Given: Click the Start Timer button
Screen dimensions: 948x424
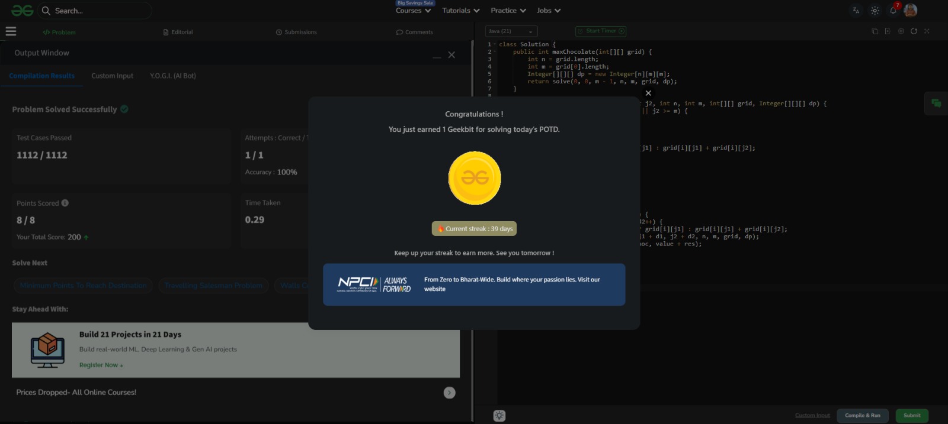Looking at the screenshot, I should (x=601, y=31).
